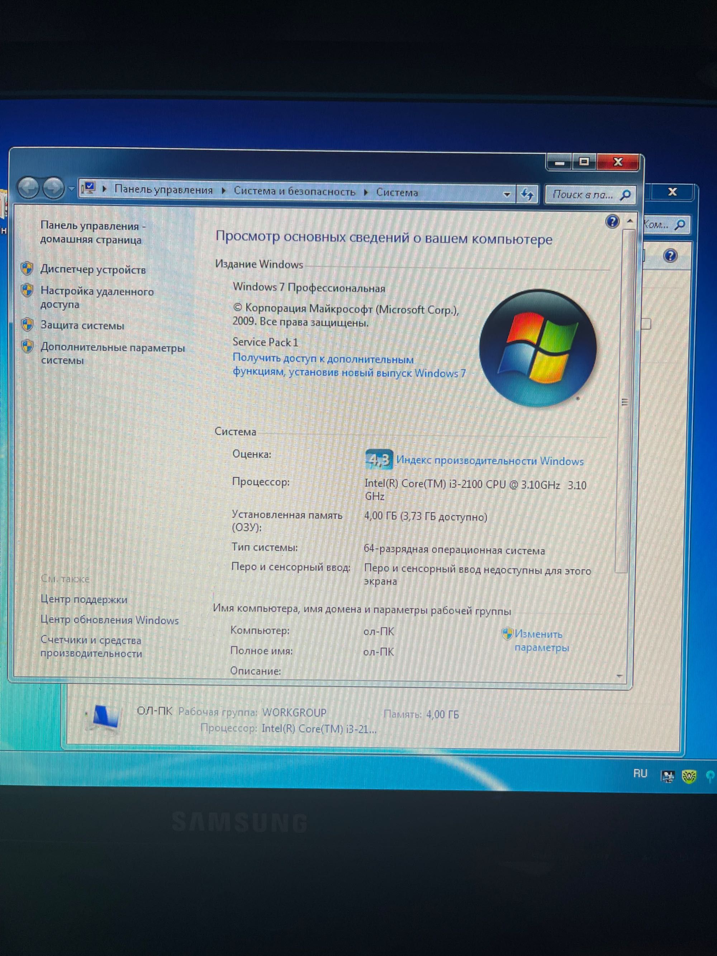717x956 pixels.
Task: Click the 4,3 performance rating badge
Action: (x=379, y=460)
